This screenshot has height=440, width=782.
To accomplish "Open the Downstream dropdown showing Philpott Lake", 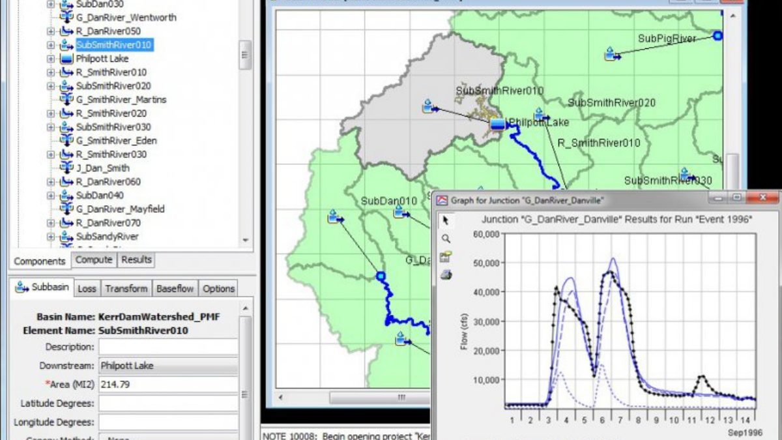I will point(168,366).
